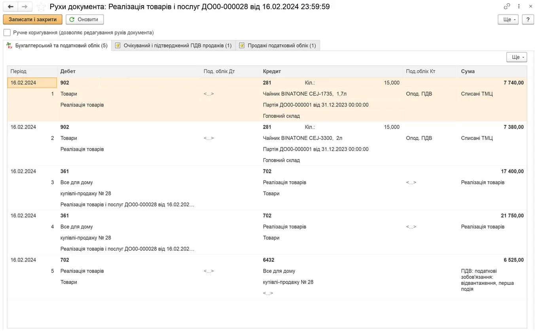Go back with the left arrow button
The image size is (538, 331).
click(11, 7)
